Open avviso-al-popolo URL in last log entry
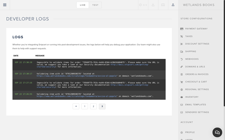Screen dimensions: 225x140 77,96
